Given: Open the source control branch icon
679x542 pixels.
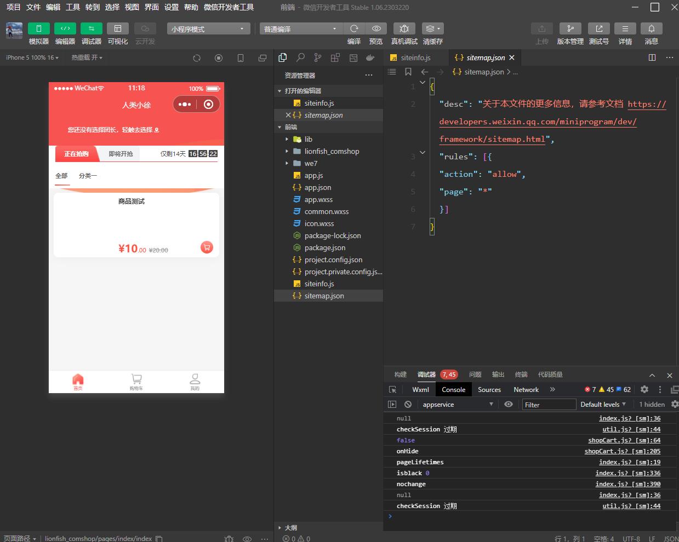Looking at the screenshot, I should (x=318, y=57).
